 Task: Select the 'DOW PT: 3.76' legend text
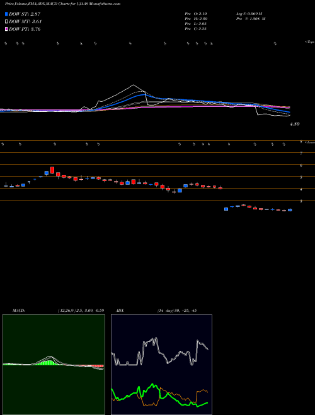click(x=25, y=29)
